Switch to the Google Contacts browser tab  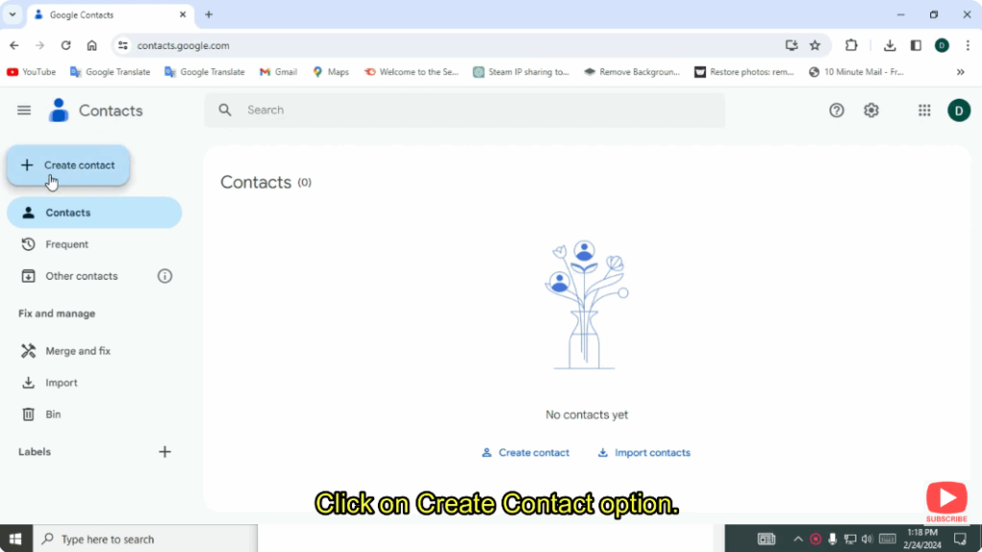[105, 14]
